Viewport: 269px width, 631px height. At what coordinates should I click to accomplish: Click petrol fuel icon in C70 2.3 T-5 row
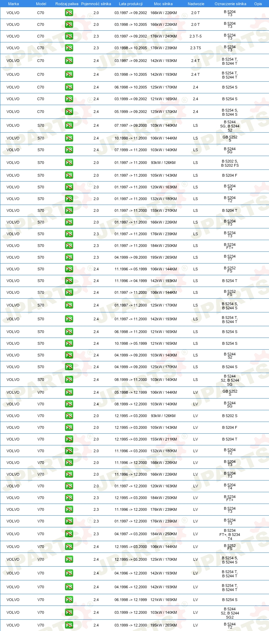click(x=69, y=36)
